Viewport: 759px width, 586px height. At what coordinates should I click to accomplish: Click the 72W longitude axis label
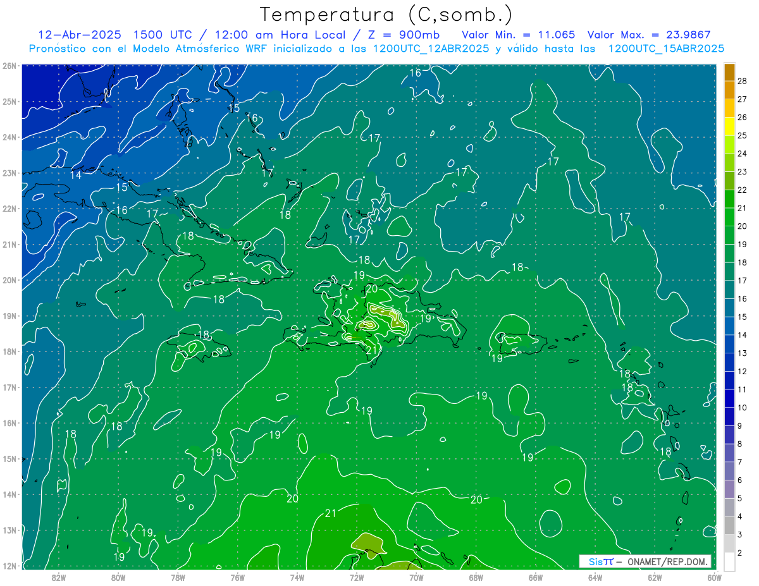(357, 577)
